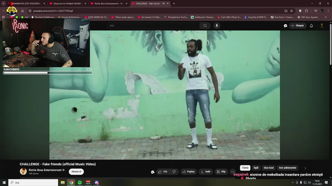Viewport: 332px width, 186px height.
Task: Select the Size özel filter chip
Action: [x=269, y=168]
